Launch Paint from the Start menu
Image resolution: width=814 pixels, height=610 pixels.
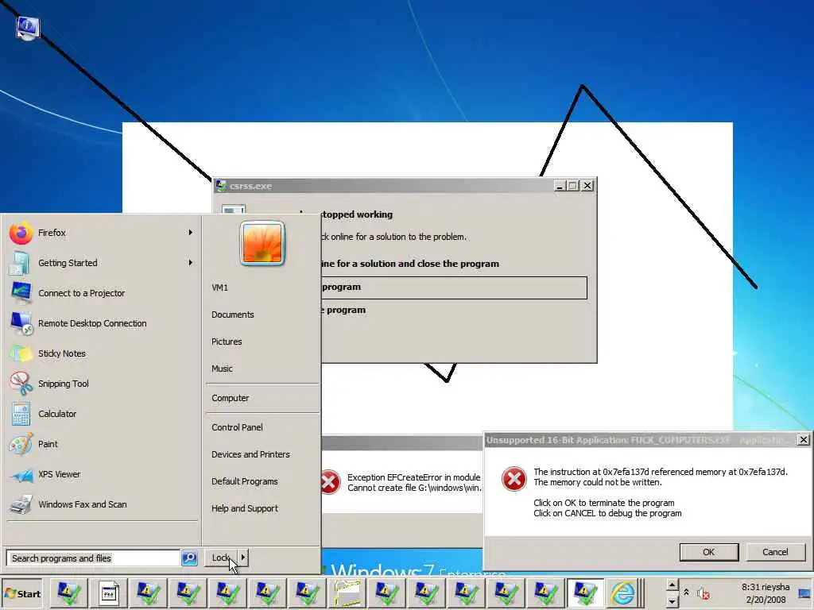(x=101, y=443)
